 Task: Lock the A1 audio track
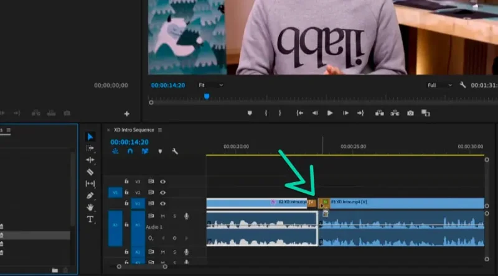pyautogui.click(x=126, y=224)
